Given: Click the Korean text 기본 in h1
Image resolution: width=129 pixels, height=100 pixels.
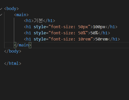Looking at the screenshot, I should [x=38, y=21].
